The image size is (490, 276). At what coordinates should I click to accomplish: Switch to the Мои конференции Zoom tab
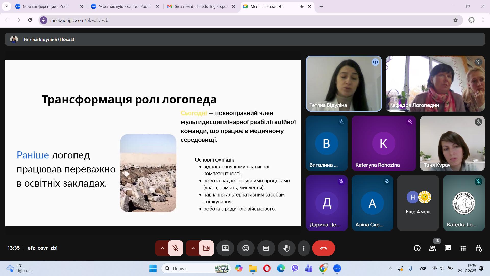(x=46, y=7)
